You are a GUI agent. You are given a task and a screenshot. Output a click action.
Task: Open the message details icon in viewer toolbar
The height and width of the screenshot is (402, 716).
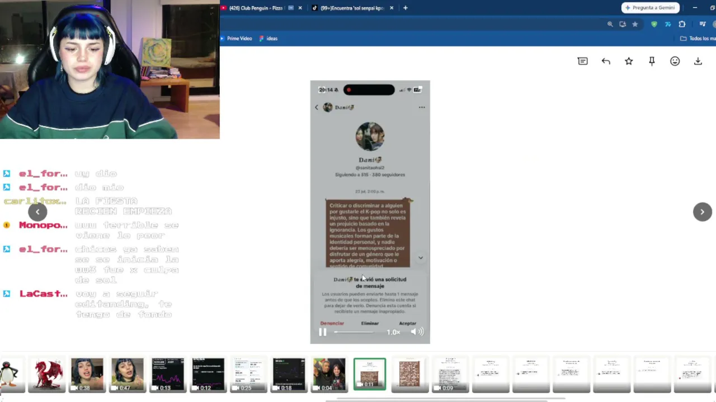pos(582,61)
